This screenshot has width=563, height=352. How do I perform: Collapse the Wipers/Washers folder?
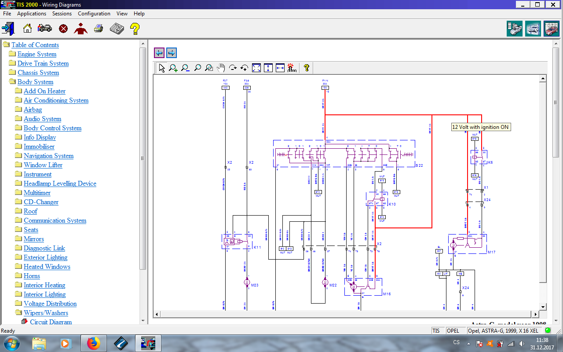tap(18, 313)
